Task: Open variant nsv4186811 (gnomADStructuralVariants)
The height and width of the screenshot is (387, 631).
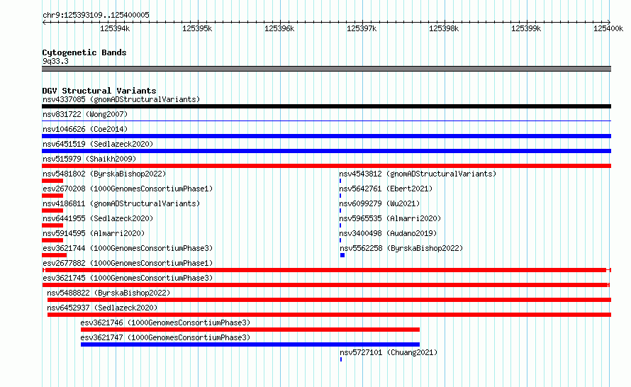Action: (121, 203)
